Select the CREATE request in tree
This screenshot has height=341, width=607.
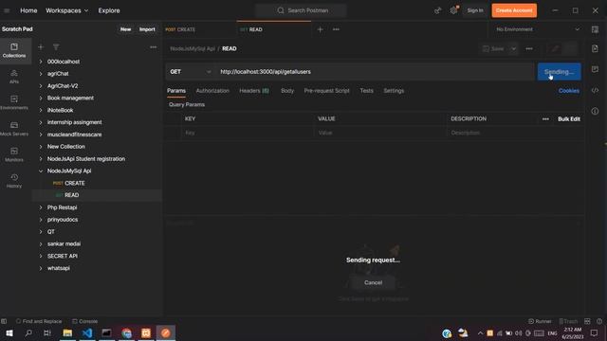(74, 183)
